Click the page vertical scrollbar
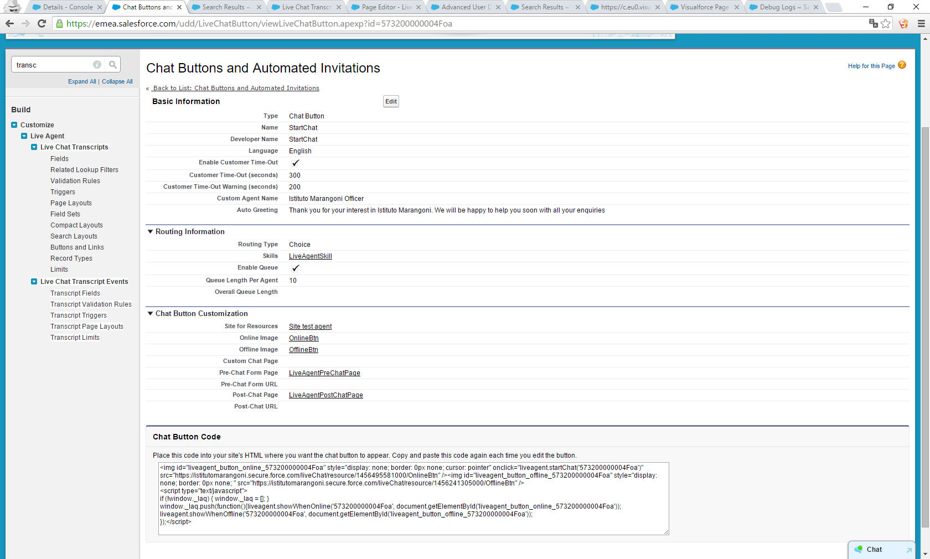 pos(925,327)
